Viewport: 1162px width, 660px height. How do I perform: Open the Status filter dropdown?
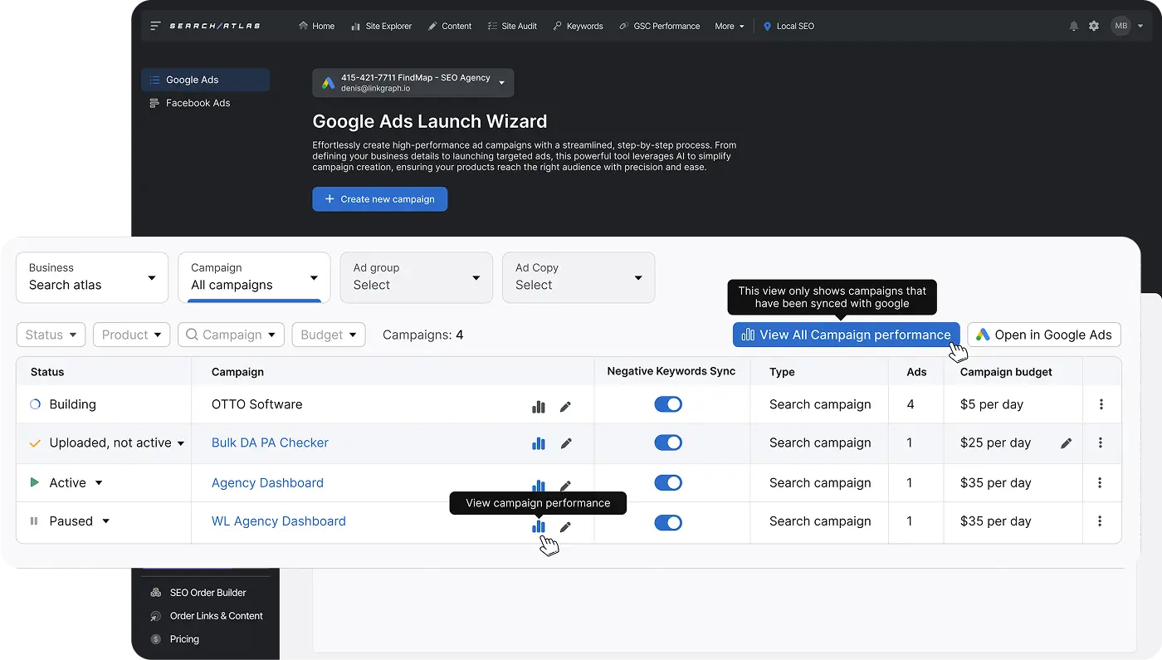51,335
